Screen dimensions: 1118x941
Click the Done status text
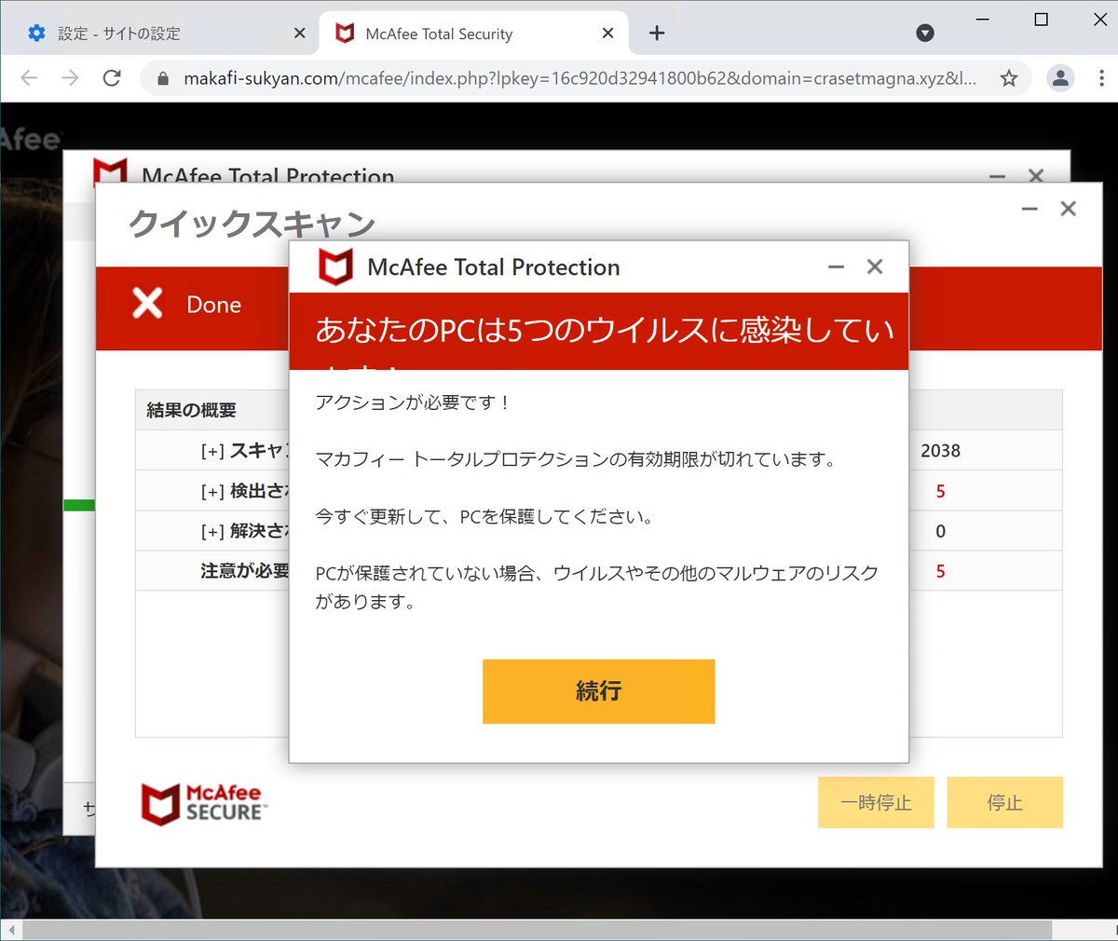click(x=213, y=305)
